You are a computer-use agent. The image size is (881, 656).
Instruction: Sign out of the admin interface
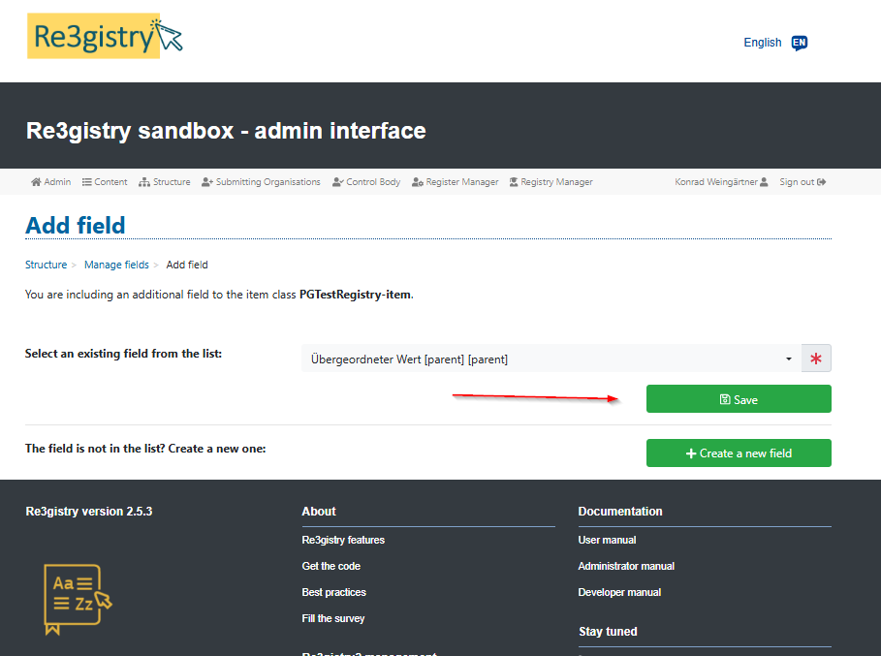point(802,182)
